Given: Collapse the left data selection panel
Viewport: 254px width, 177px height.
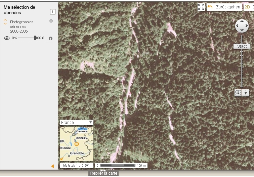Looking at the screenshot, I should pos(52,166).
